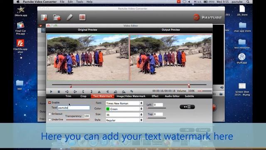Viewport: 266px width, 150px height.
Task: Click the Add from Folder toolbar icon
Action: (x=57, y=17)
